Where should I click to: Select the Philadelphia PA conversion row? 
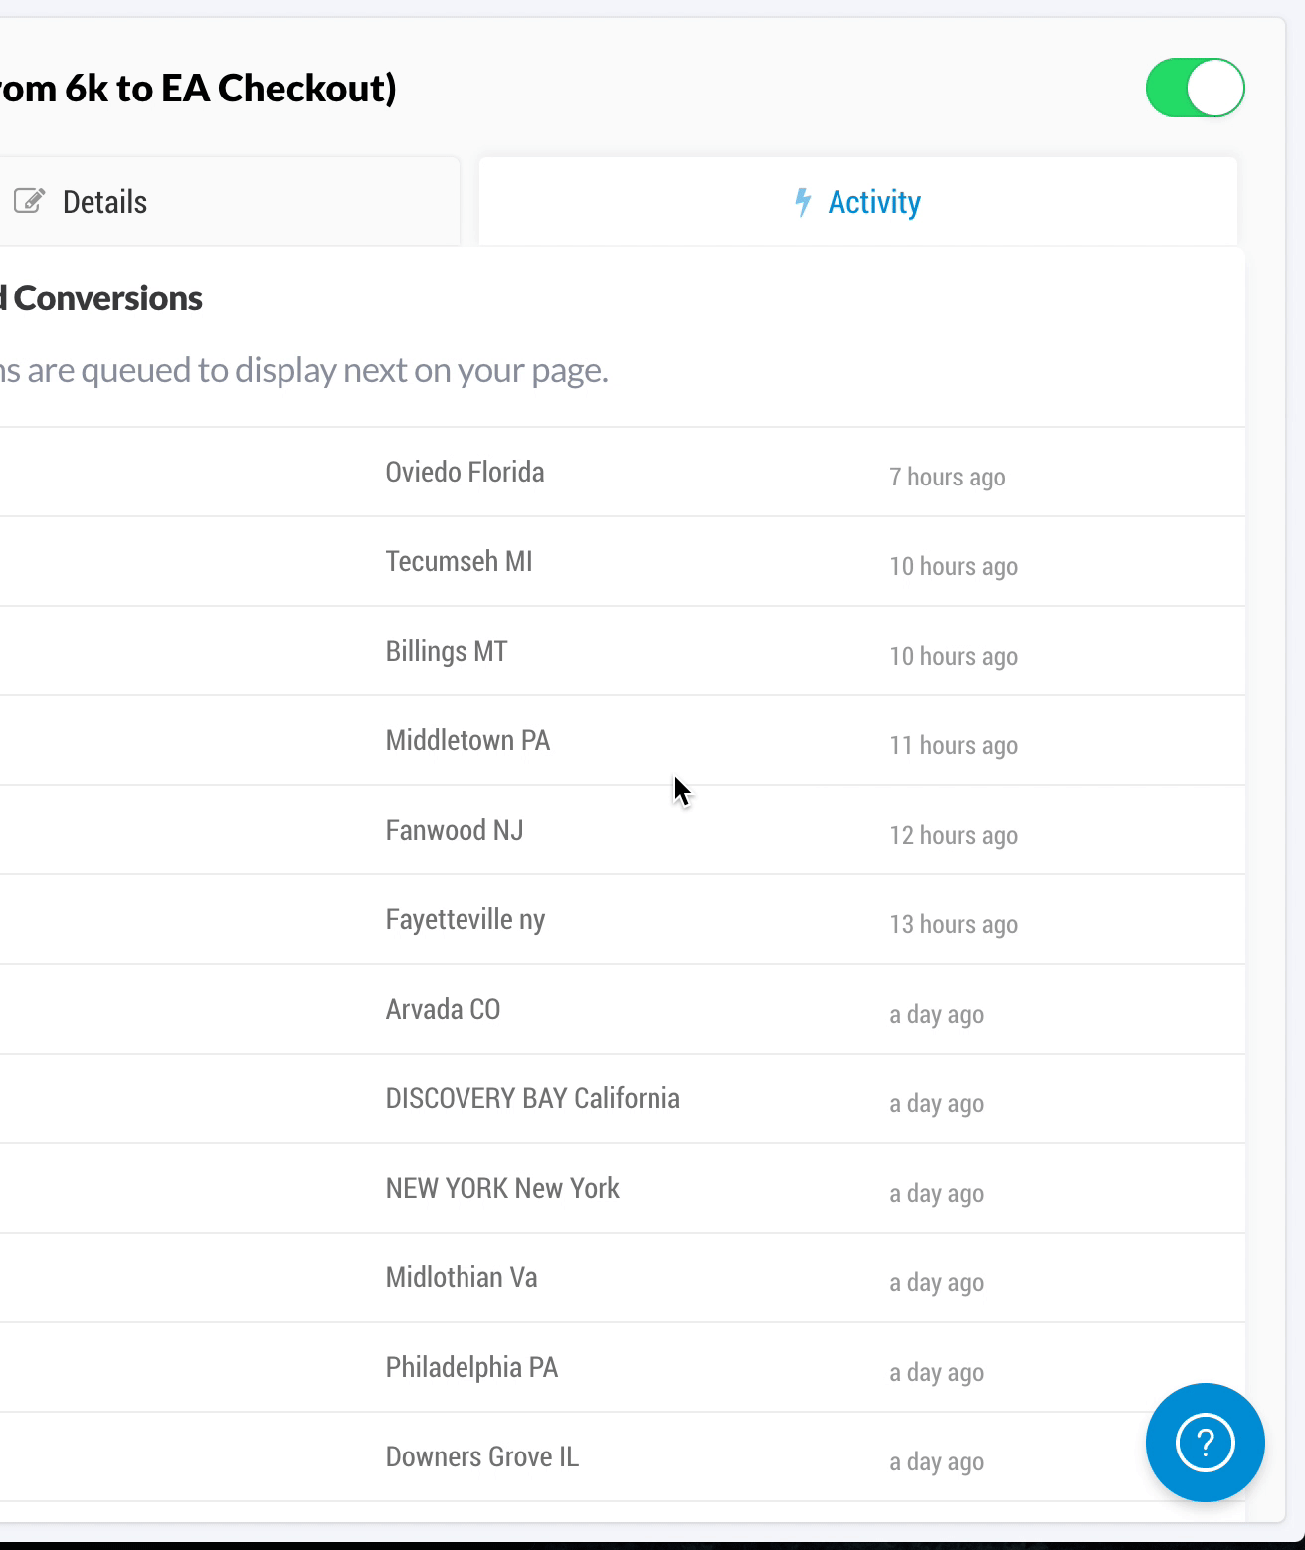[623, 1367]
